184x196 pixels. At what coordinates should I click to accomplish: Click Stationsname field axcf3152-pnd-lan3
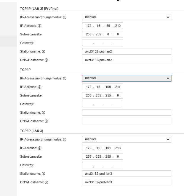tap(127, 174)
